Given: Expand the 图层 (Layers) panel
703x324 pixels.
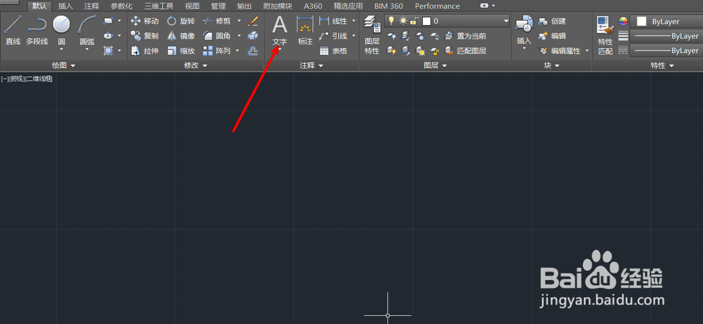Looking at the screenshot, I should [x=435, y=65].
